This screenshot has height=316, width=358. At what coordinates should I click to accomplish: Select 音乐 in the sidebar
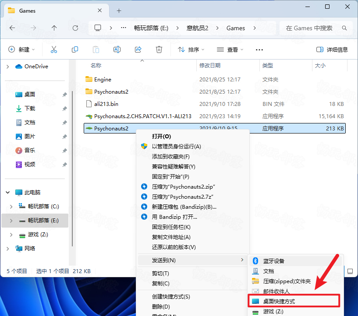click(x=30, y=151)
